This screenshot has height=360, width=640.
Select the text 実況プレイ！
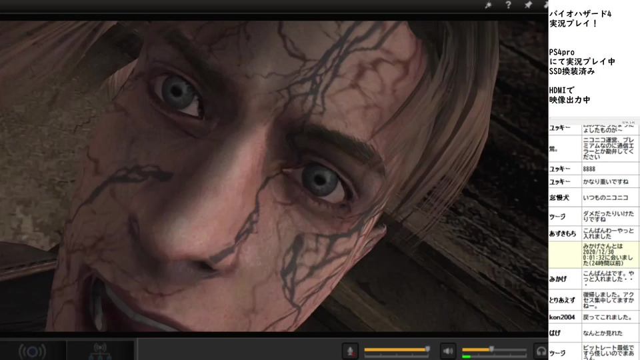click(x=573, y=24)
